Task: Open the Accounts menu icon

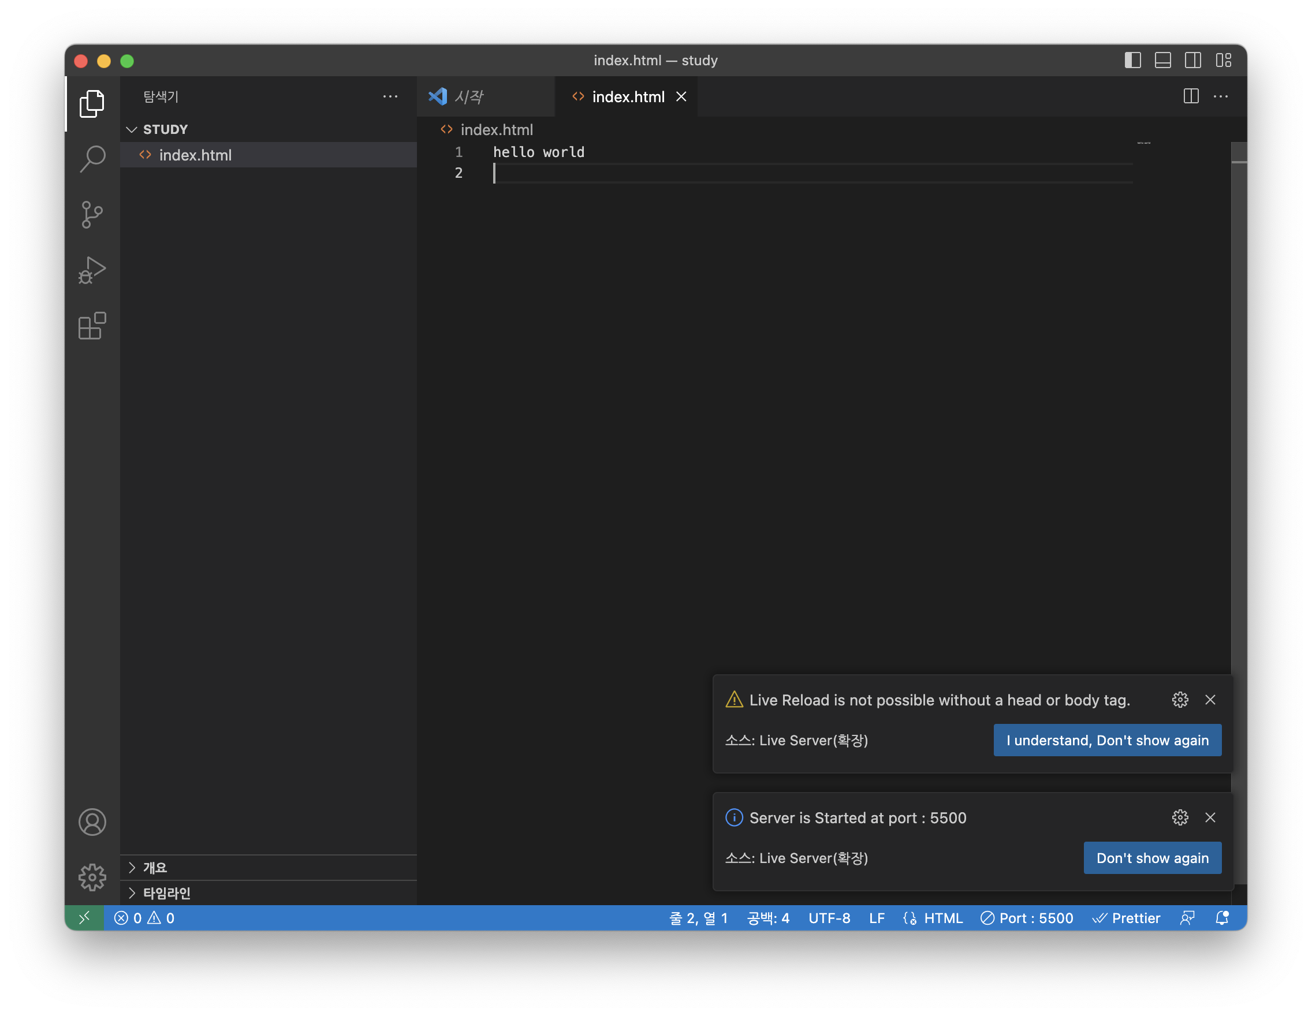Action: [x=92, y=821]
